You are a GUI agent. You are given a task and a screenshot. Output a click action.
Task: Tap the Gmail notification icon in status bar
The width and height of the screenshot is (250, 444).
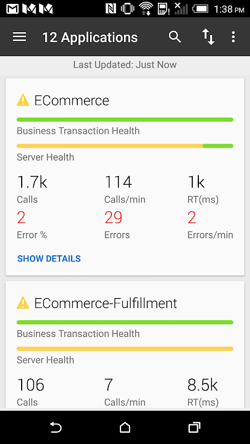(12, 9)
